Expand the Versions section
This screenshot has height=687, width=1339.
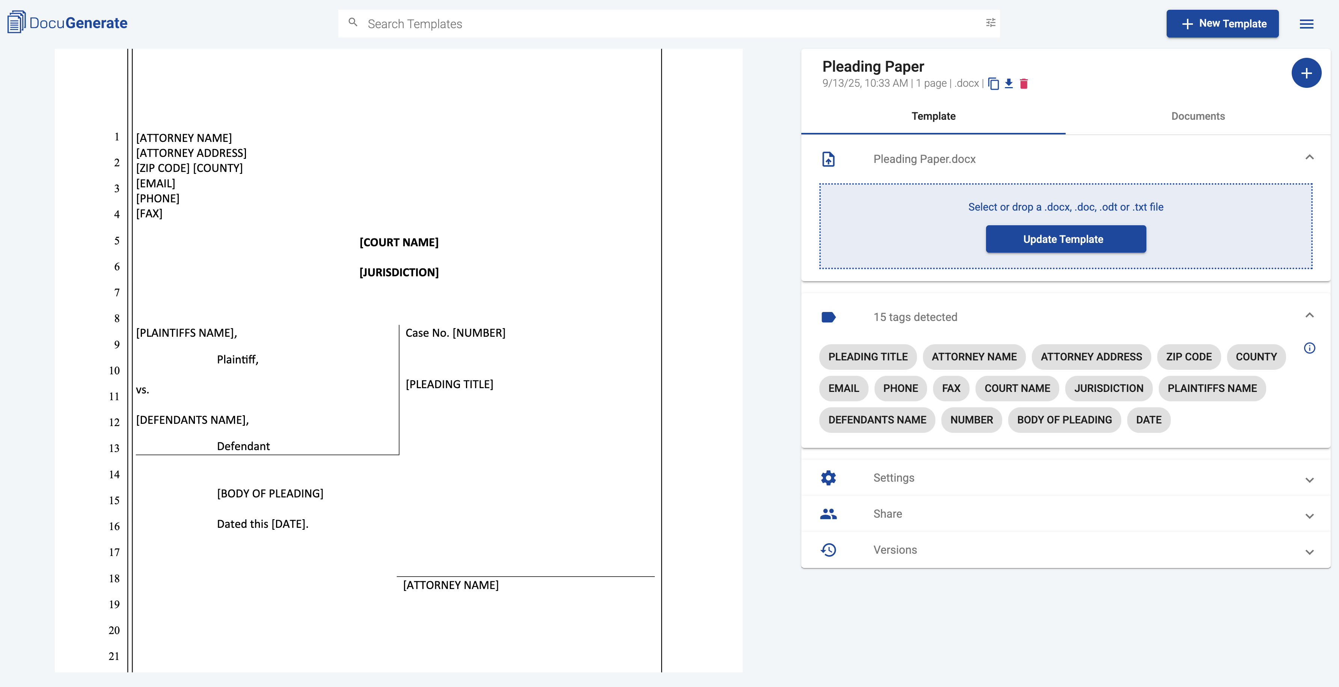[1309, 552]
